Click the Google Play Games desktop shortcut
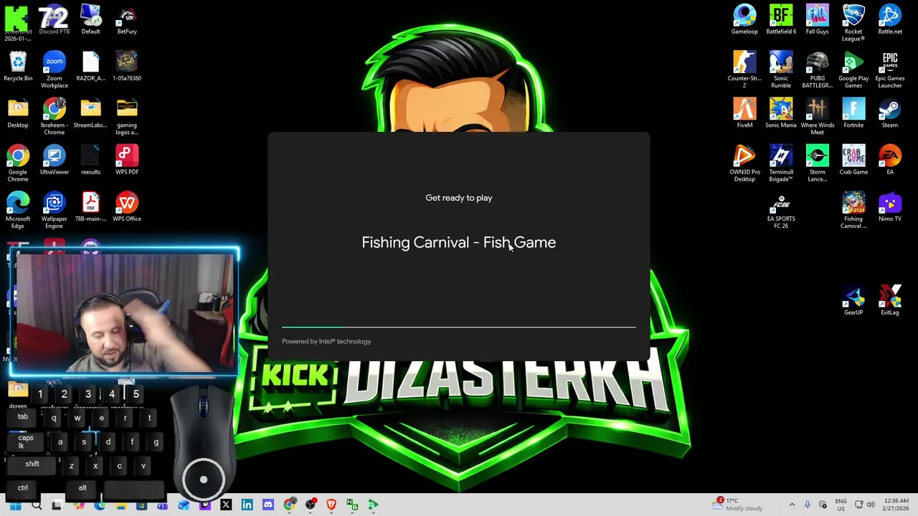 pos(853,70)
